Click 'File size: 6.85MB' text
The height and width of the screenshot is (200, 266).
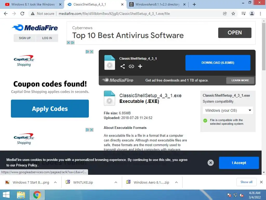coord(117,113)
